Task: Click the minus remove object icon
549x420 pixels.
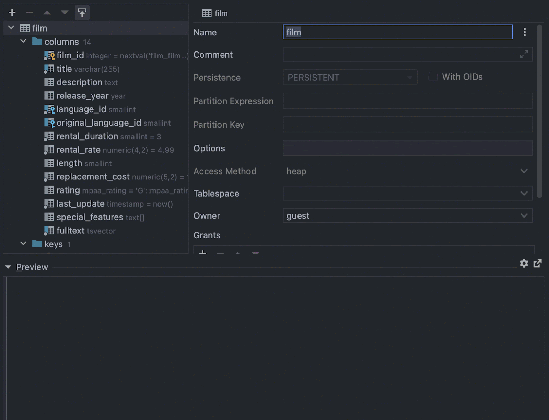Action: [30, 13]
